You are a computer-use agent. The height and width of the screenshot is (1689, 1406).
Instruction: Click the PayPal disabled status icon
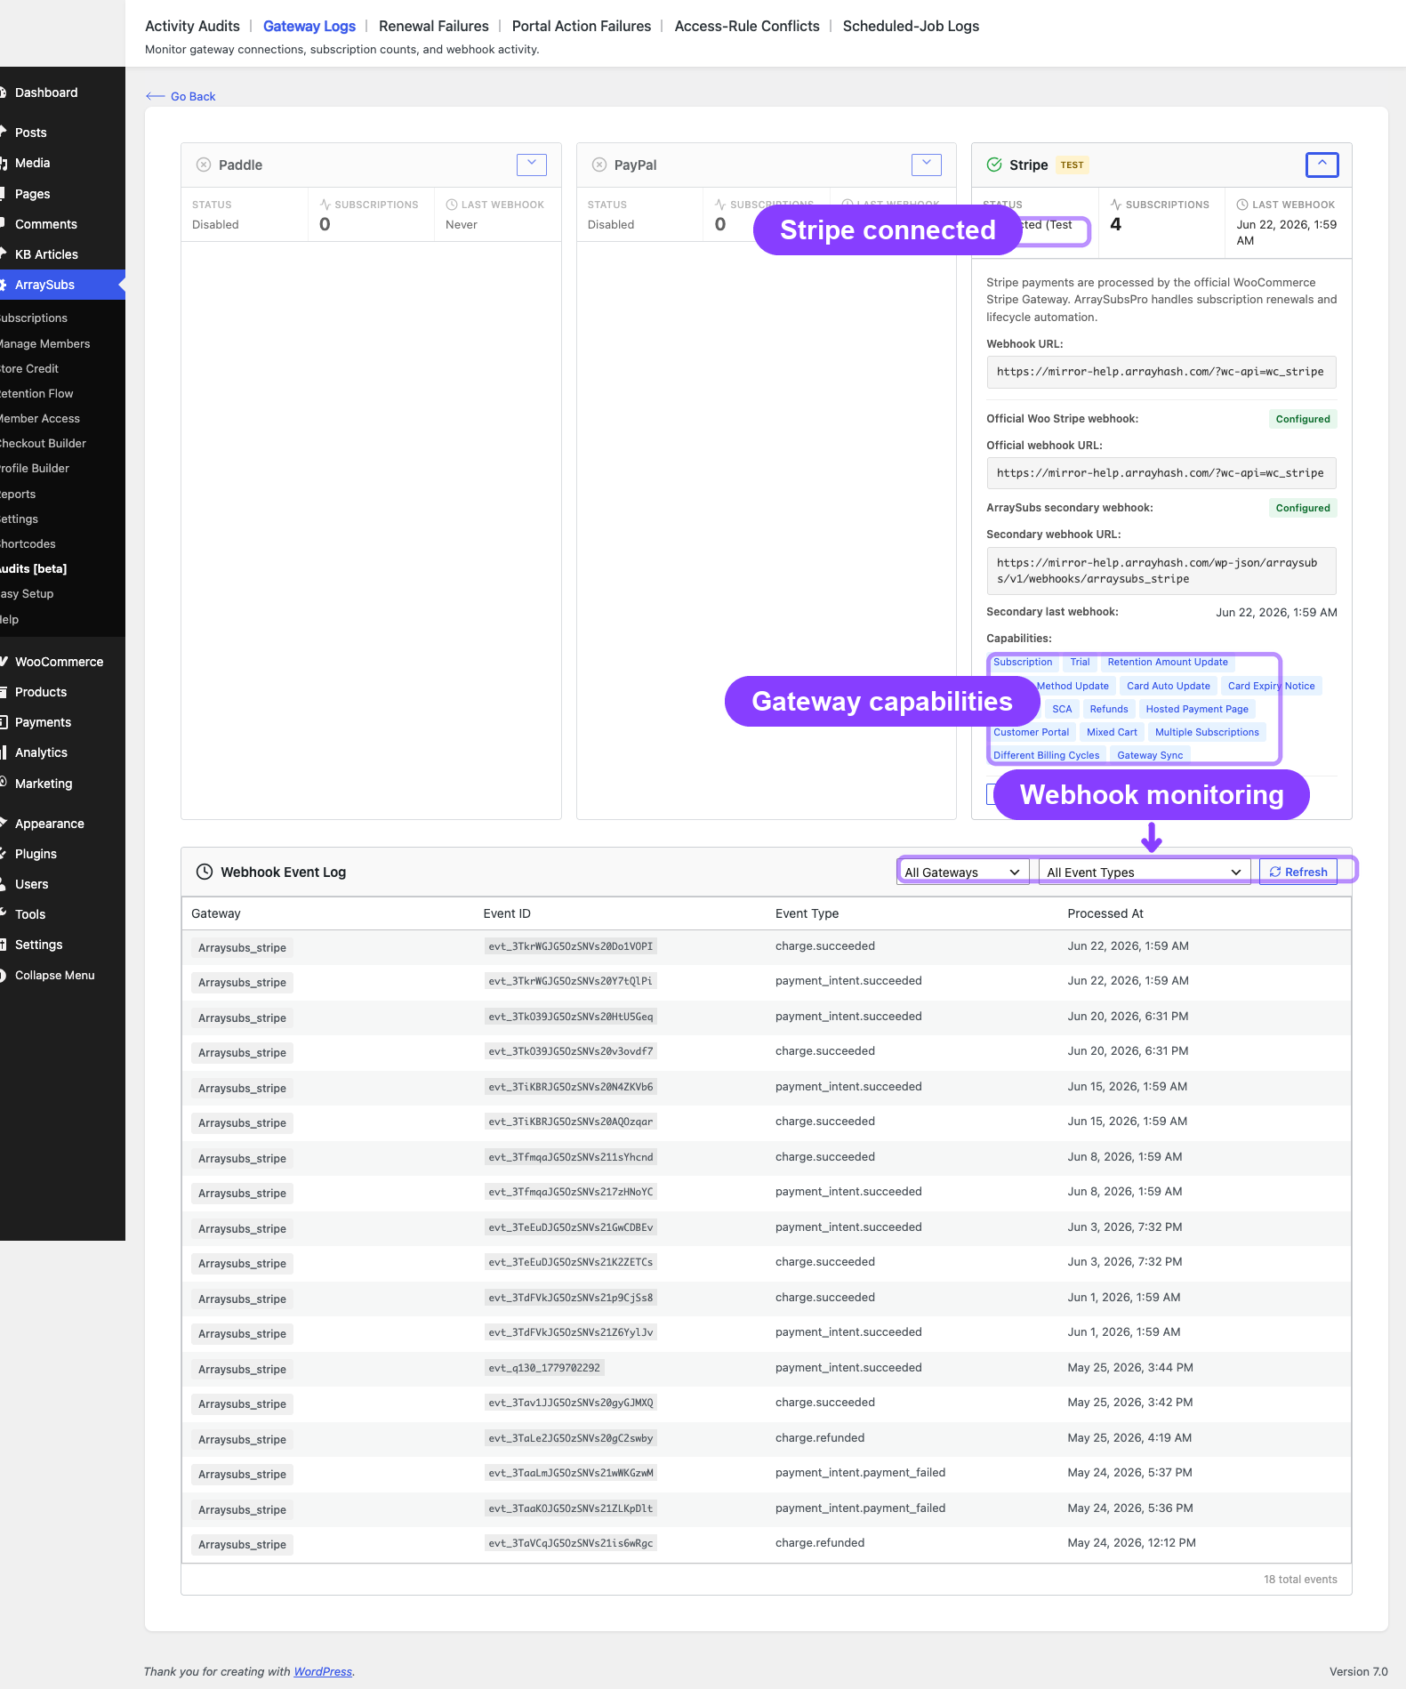pos(599,165)
